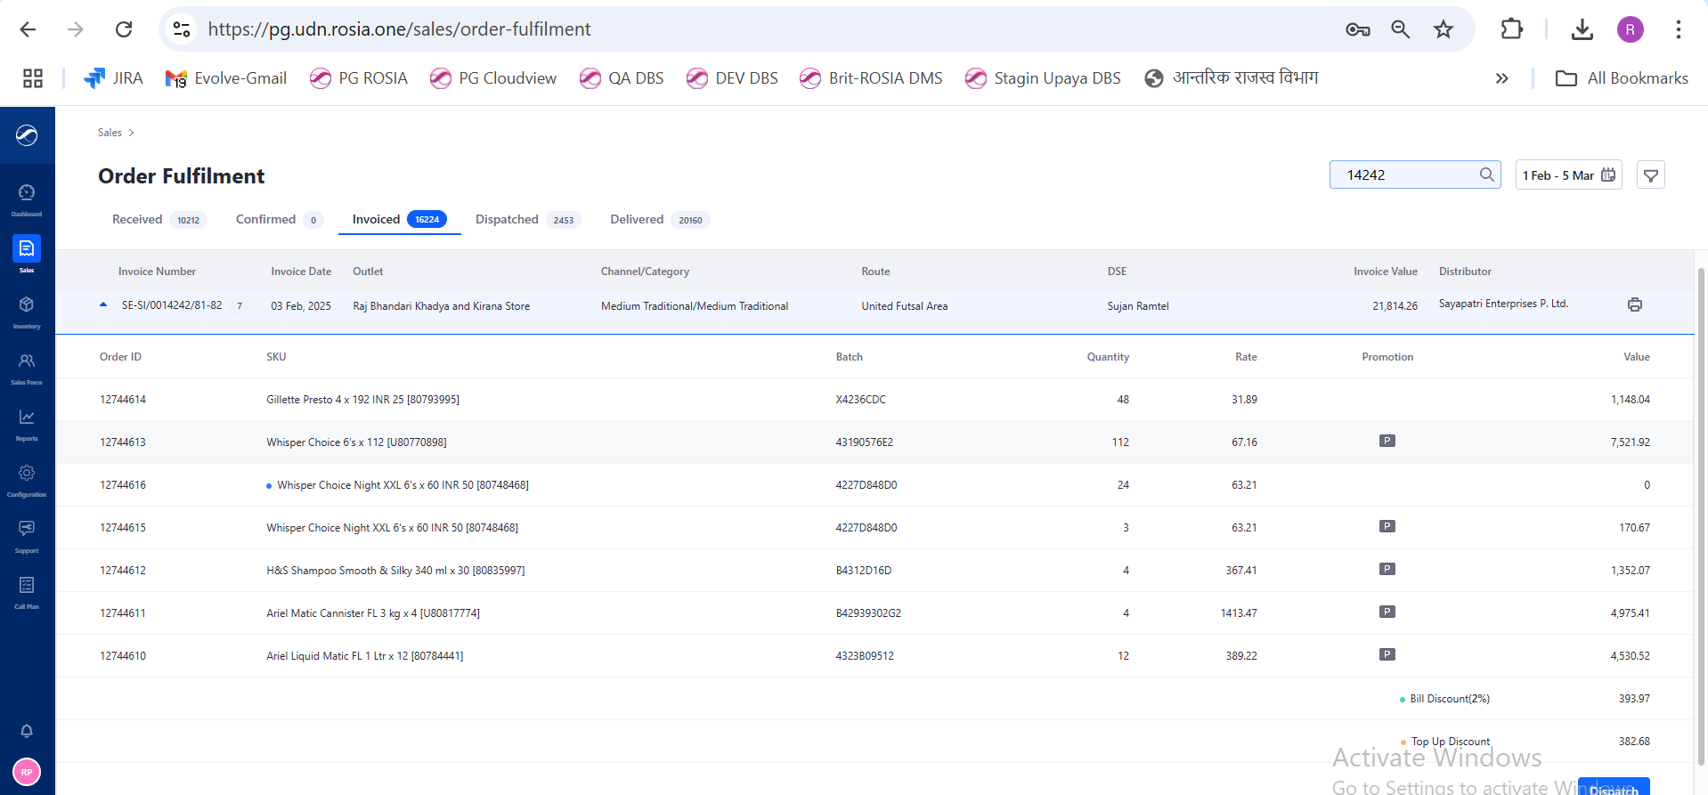The image size is (1708, 795).
Task: Open the 1 Feb - 5 Mar date picker
Action: point(1567,175)
